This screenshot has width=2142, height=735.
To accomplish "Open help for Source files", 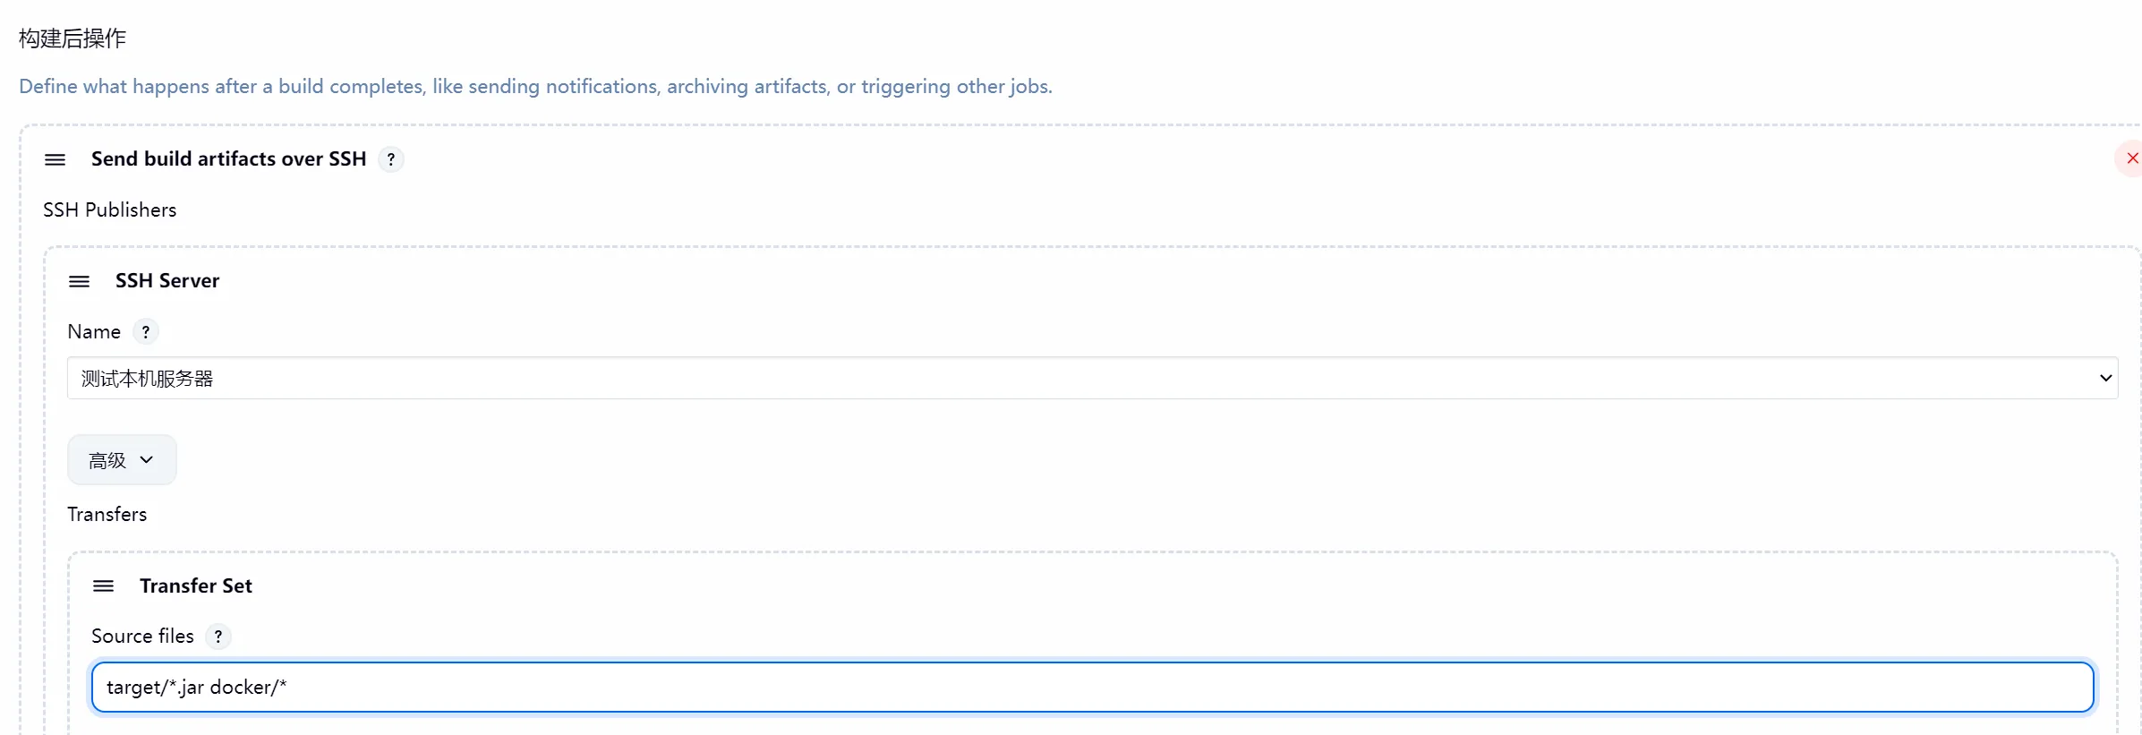I will [x=218, y=637].
